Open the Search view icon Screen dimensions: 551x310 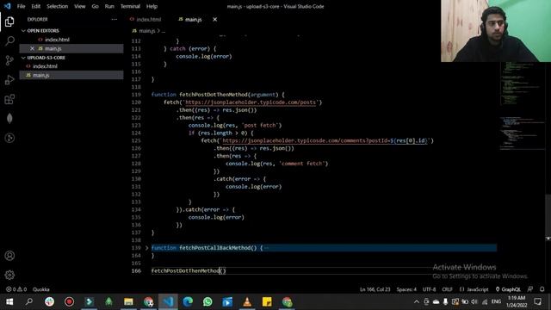tap(9, 40)
